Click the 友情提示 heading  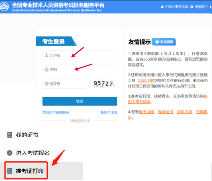point(139,42)
